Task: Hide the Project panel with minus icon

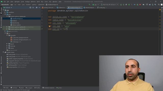Action: pyautogui.click(x=39, y=8)
